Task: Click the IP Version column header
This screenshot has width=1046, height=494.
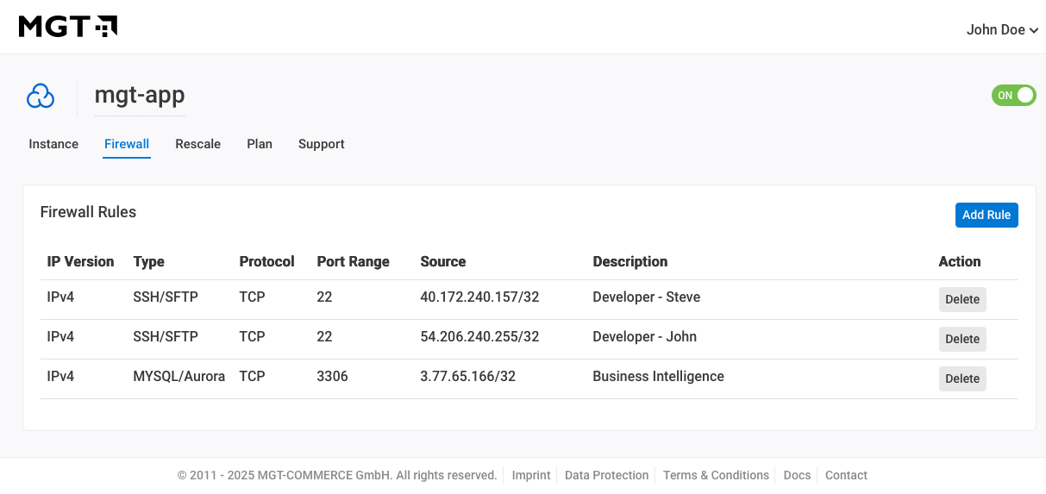Action: (80, 261)
